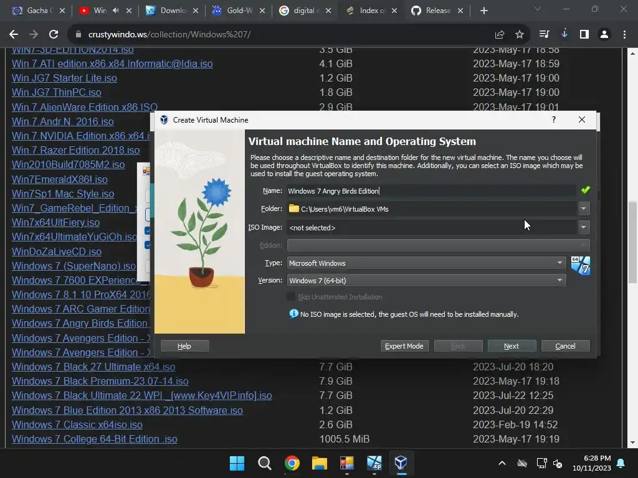
Task: Open the Windows Start button
Action: point(237,463)
